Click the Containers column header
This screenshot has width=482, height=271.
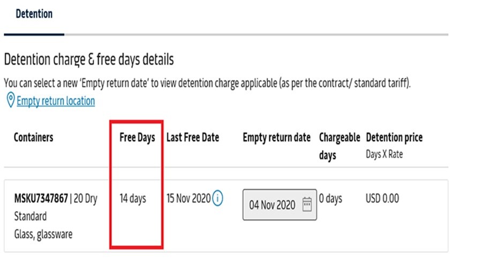point(33,138)
